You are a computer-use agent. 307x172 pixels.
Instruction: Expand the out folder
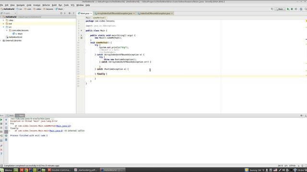(x=3, y=23)
